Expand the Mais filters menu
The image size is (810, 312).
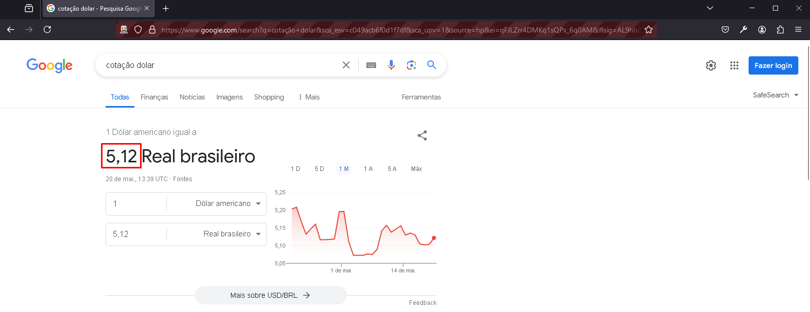309,97
